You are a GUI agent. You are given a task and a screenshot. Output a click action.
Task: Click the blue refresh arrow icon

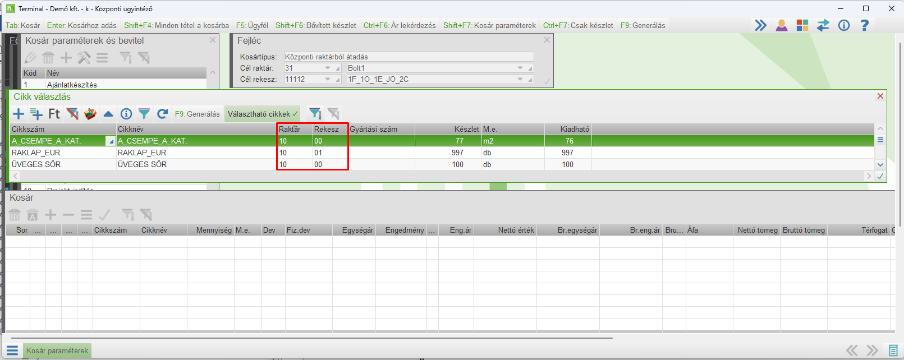[x=162, y=114]
